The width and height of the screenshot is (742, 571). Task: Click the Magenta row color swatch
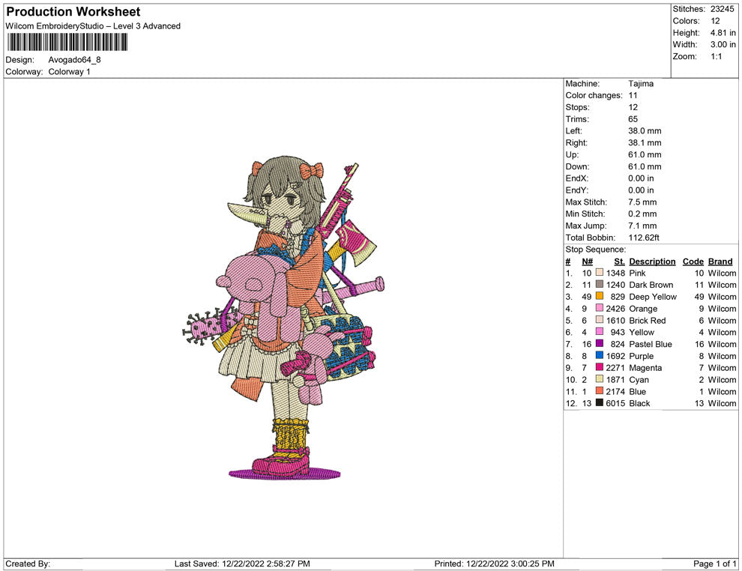click(x=600, y=367)
